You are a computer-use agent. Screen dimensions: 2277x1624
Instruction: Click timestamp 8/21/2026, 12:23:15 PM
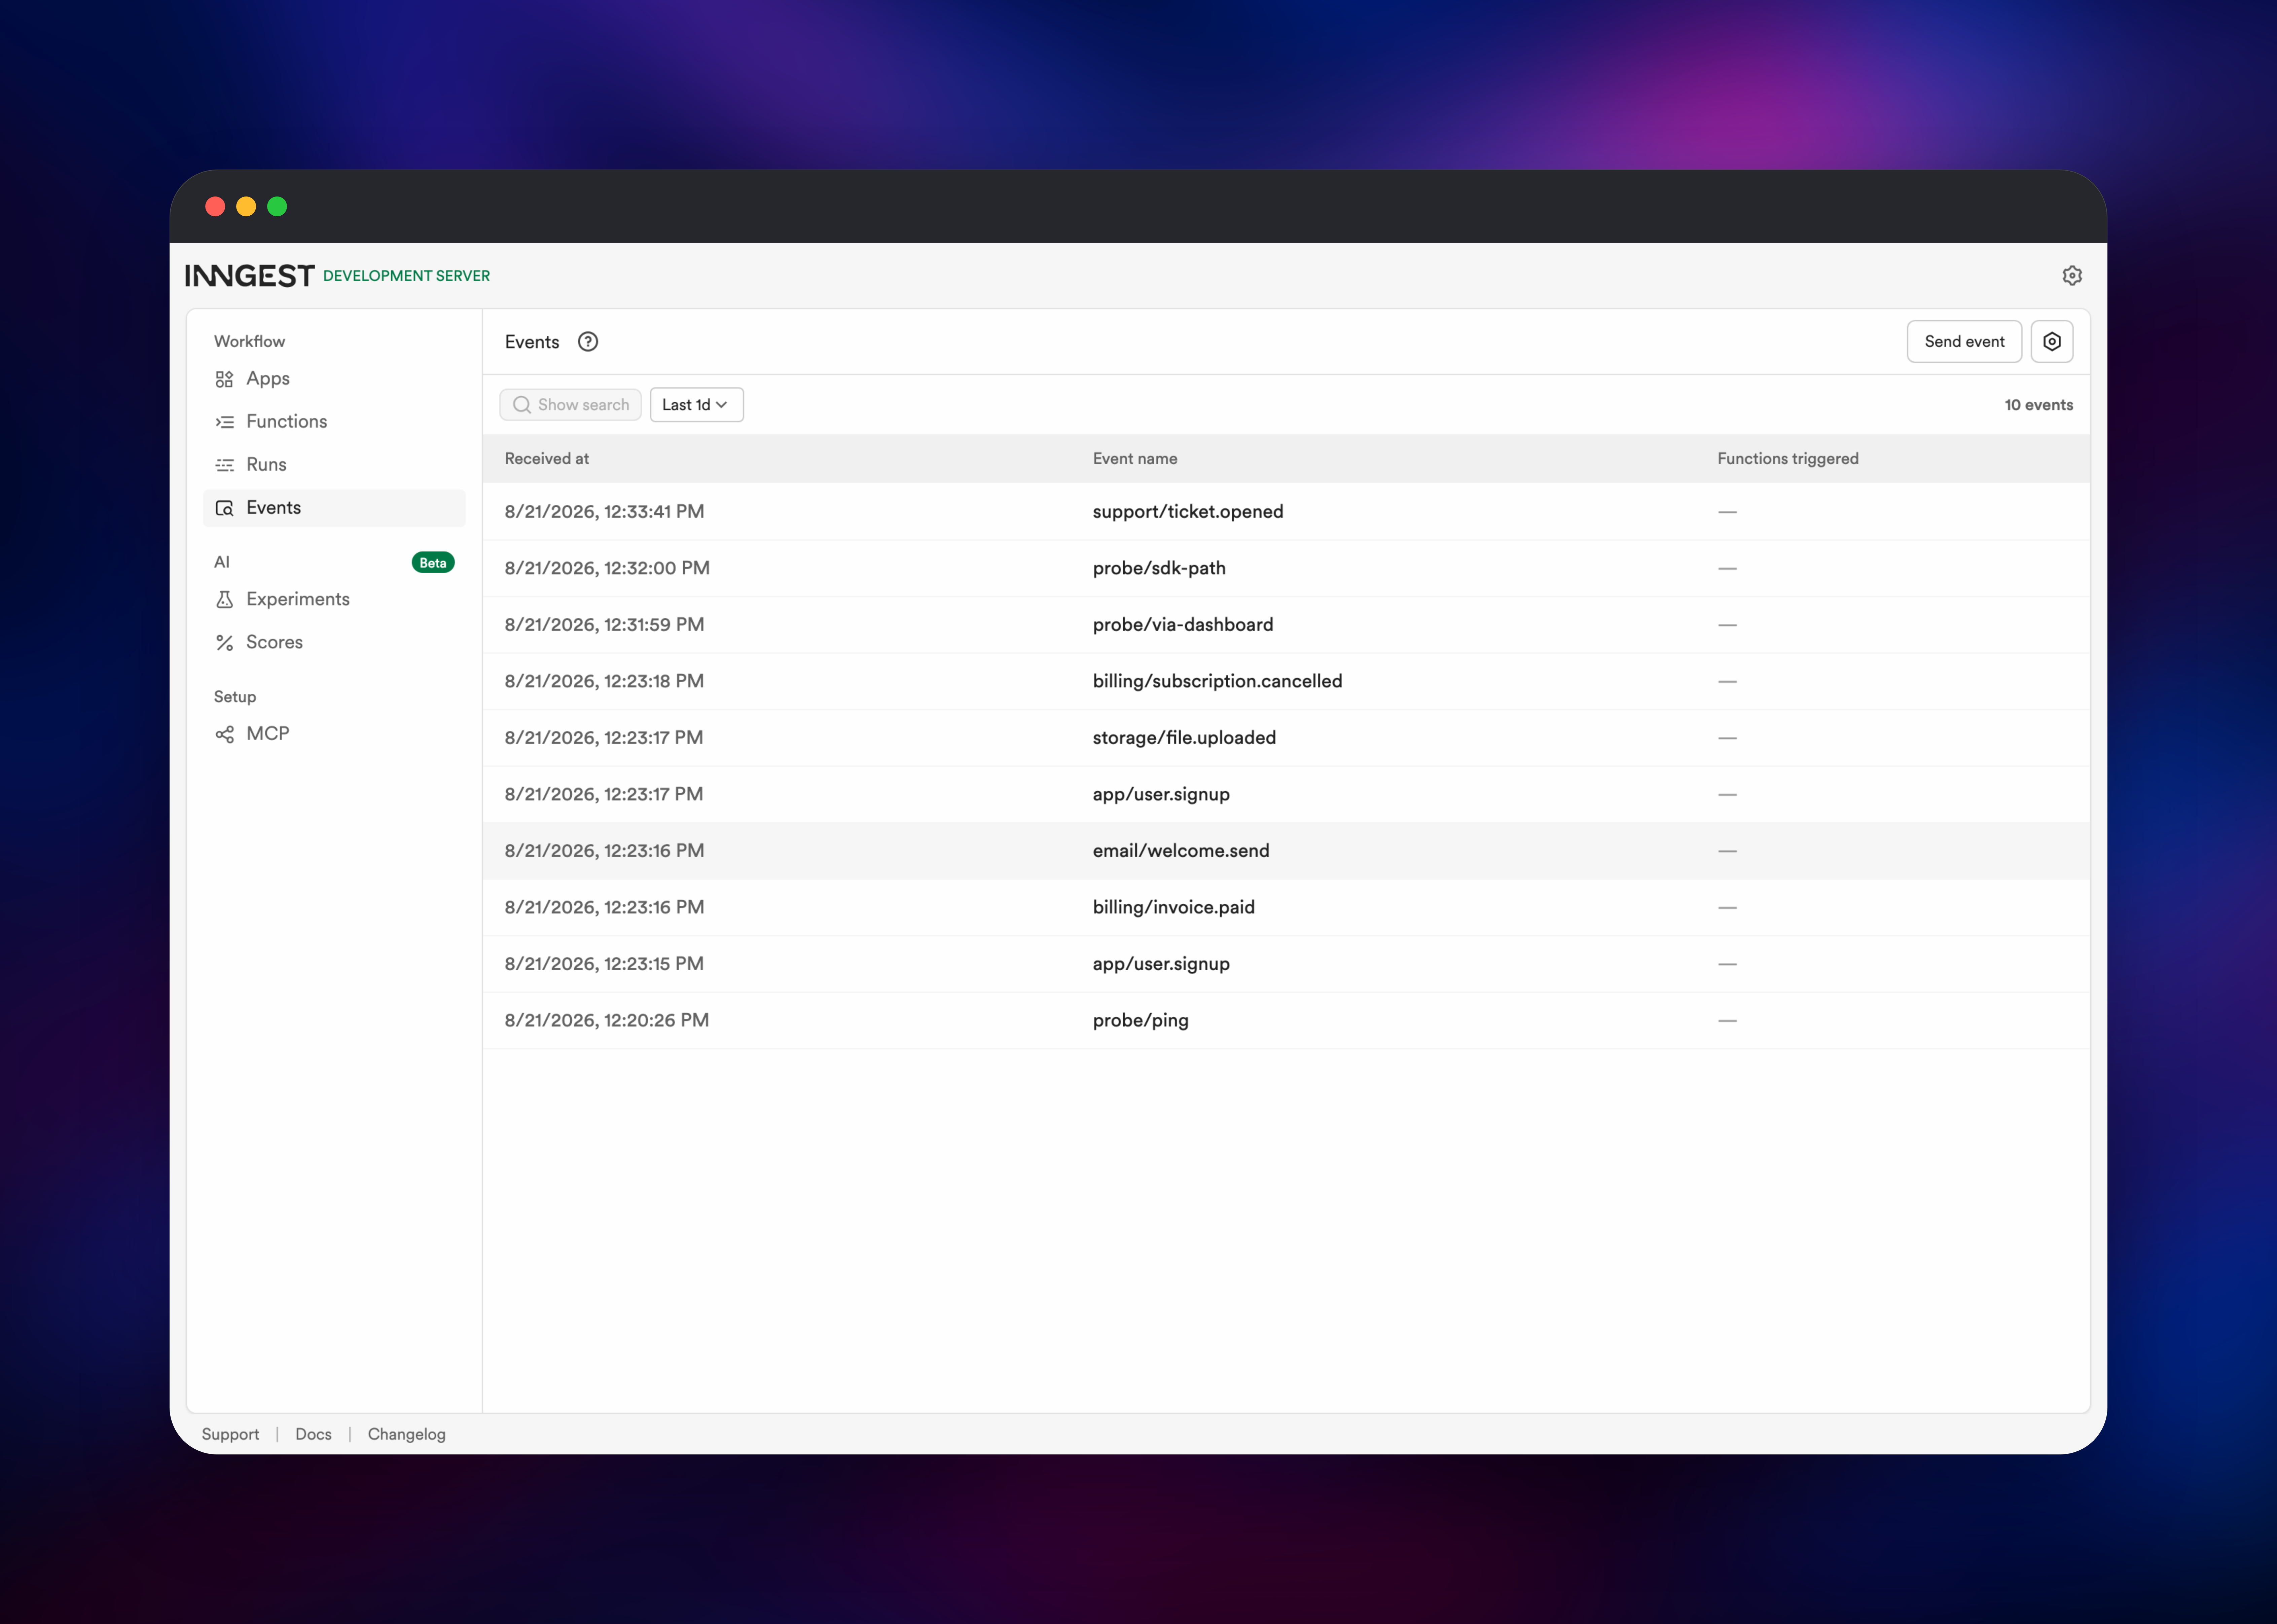[604, 964]
